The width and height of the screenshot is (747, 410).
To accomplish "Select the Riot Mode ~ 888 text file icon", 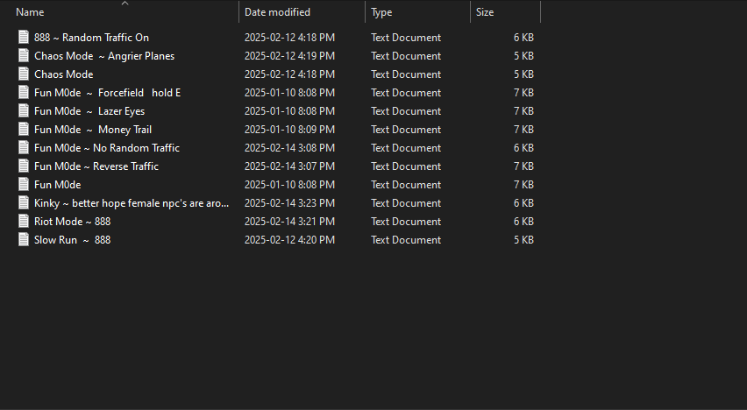I will (24, 221).
